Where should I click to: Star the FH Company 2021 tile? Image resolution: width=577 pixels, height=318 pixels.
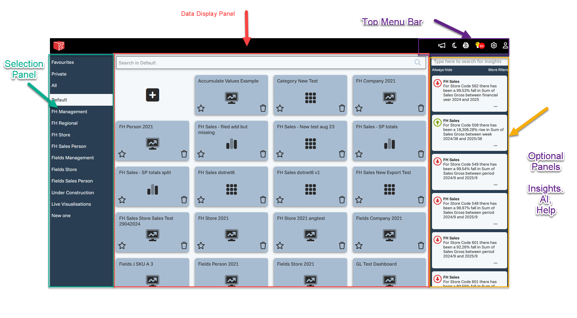click(x=359, y=108)
